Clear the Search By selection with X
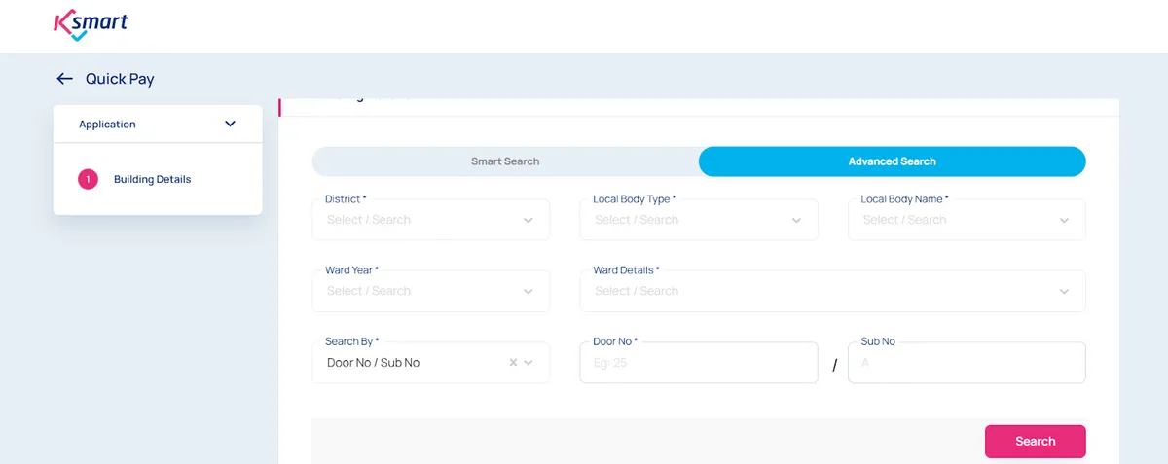This screenshot has height=464, width=1168. (x=513, y=363)
